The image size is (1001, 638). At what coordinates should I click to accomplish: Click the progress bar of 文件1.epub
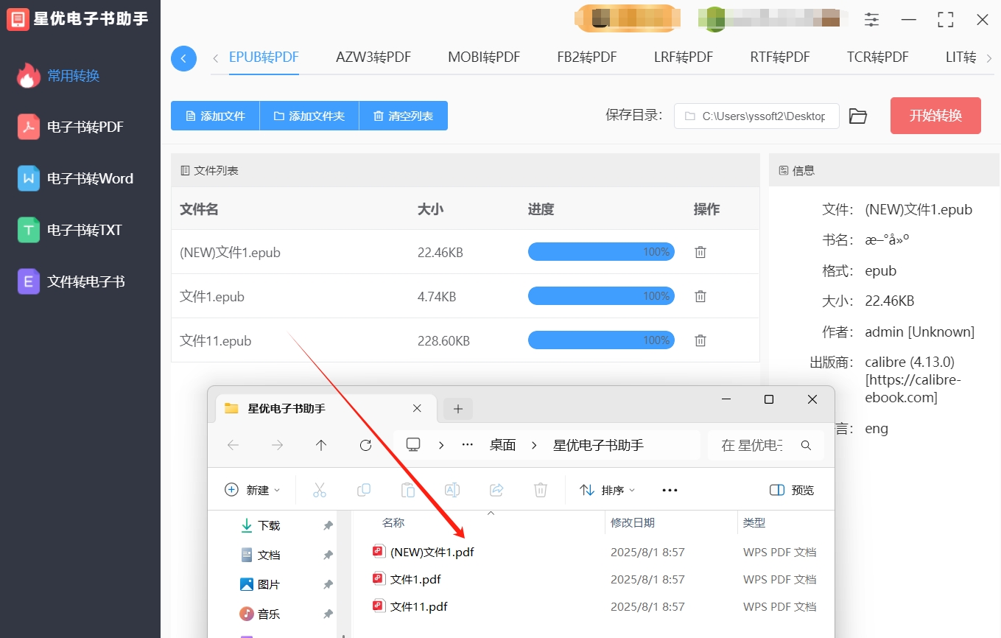tap(601, 296)
